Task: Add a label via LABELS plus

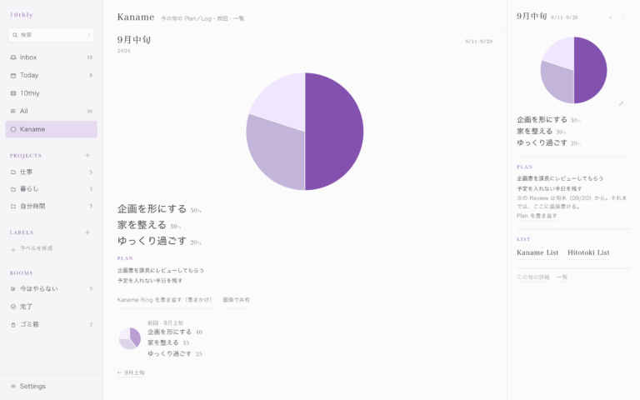Action: (87, 232)
